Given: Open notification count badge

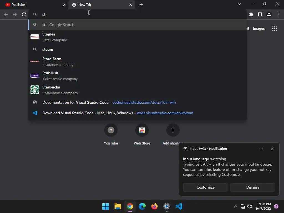Looking at the screenshot, I should 276,206.
